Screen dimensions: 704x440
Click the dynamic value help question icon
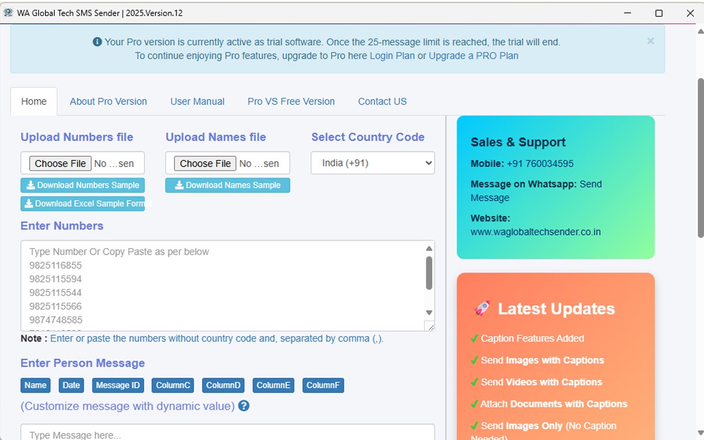(244, 406)
